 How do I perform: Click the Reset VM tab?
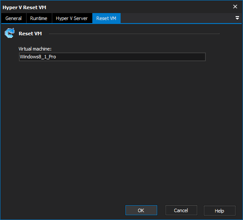(106, 18)
